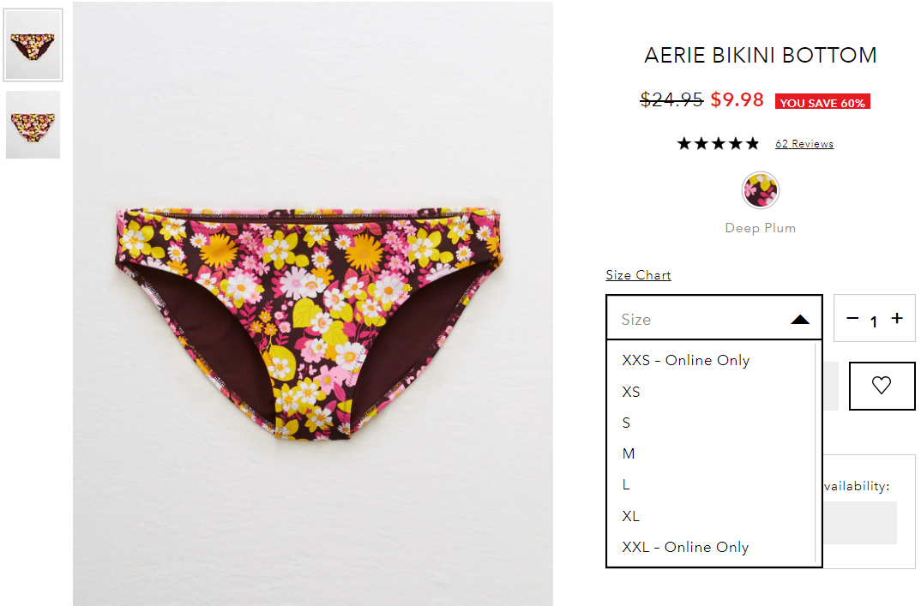This screenshot has width=921, height=606.
Task: Decrease quantity with minus icon
Action: (852, 318)
